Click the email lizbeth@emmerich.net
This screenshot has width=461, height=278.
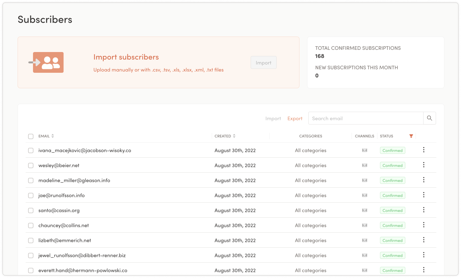coord(65,240)
